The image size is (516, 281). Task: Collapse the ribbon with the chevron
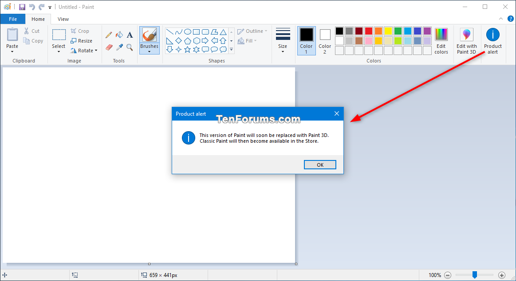(x=501, y=19)
